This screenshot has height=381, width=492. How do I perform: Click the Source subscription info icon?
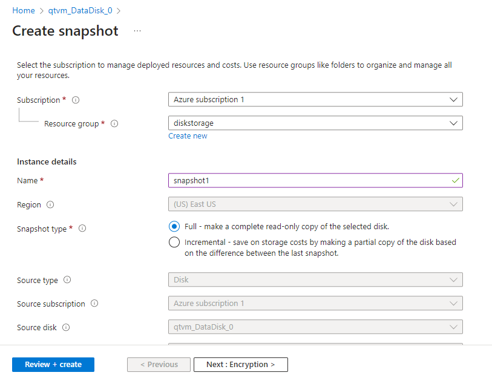coord(94,303)
